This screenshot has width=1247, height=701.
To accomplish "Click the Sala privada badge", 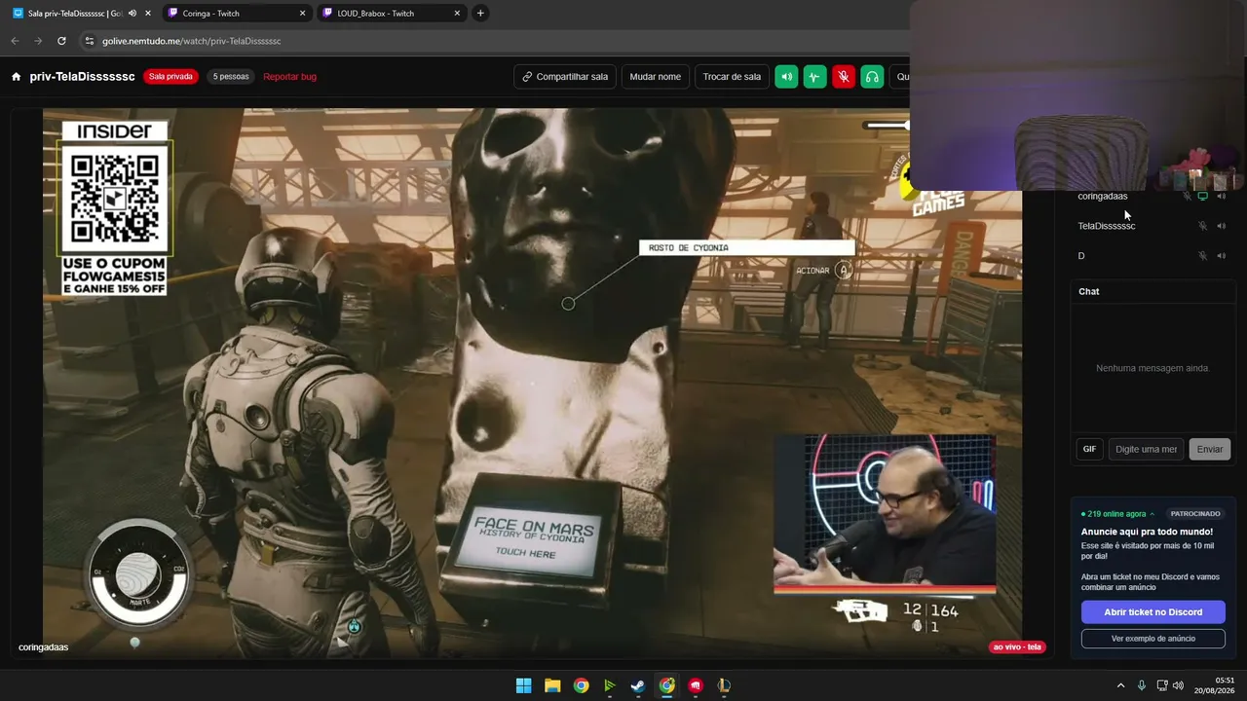I will pyautogui.click(x=170, y=77).
